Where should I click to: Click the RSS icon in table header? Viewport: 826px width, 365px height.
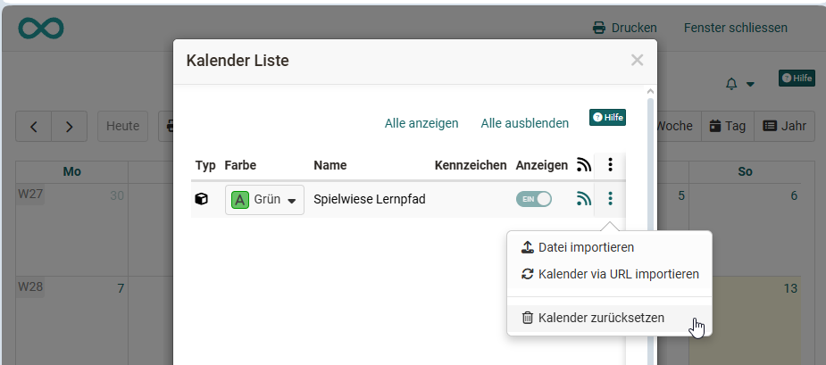point(584,165)
